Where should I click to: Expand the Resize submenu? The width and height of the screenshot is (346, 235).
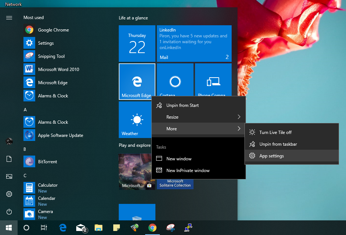(x=199, y=117)
